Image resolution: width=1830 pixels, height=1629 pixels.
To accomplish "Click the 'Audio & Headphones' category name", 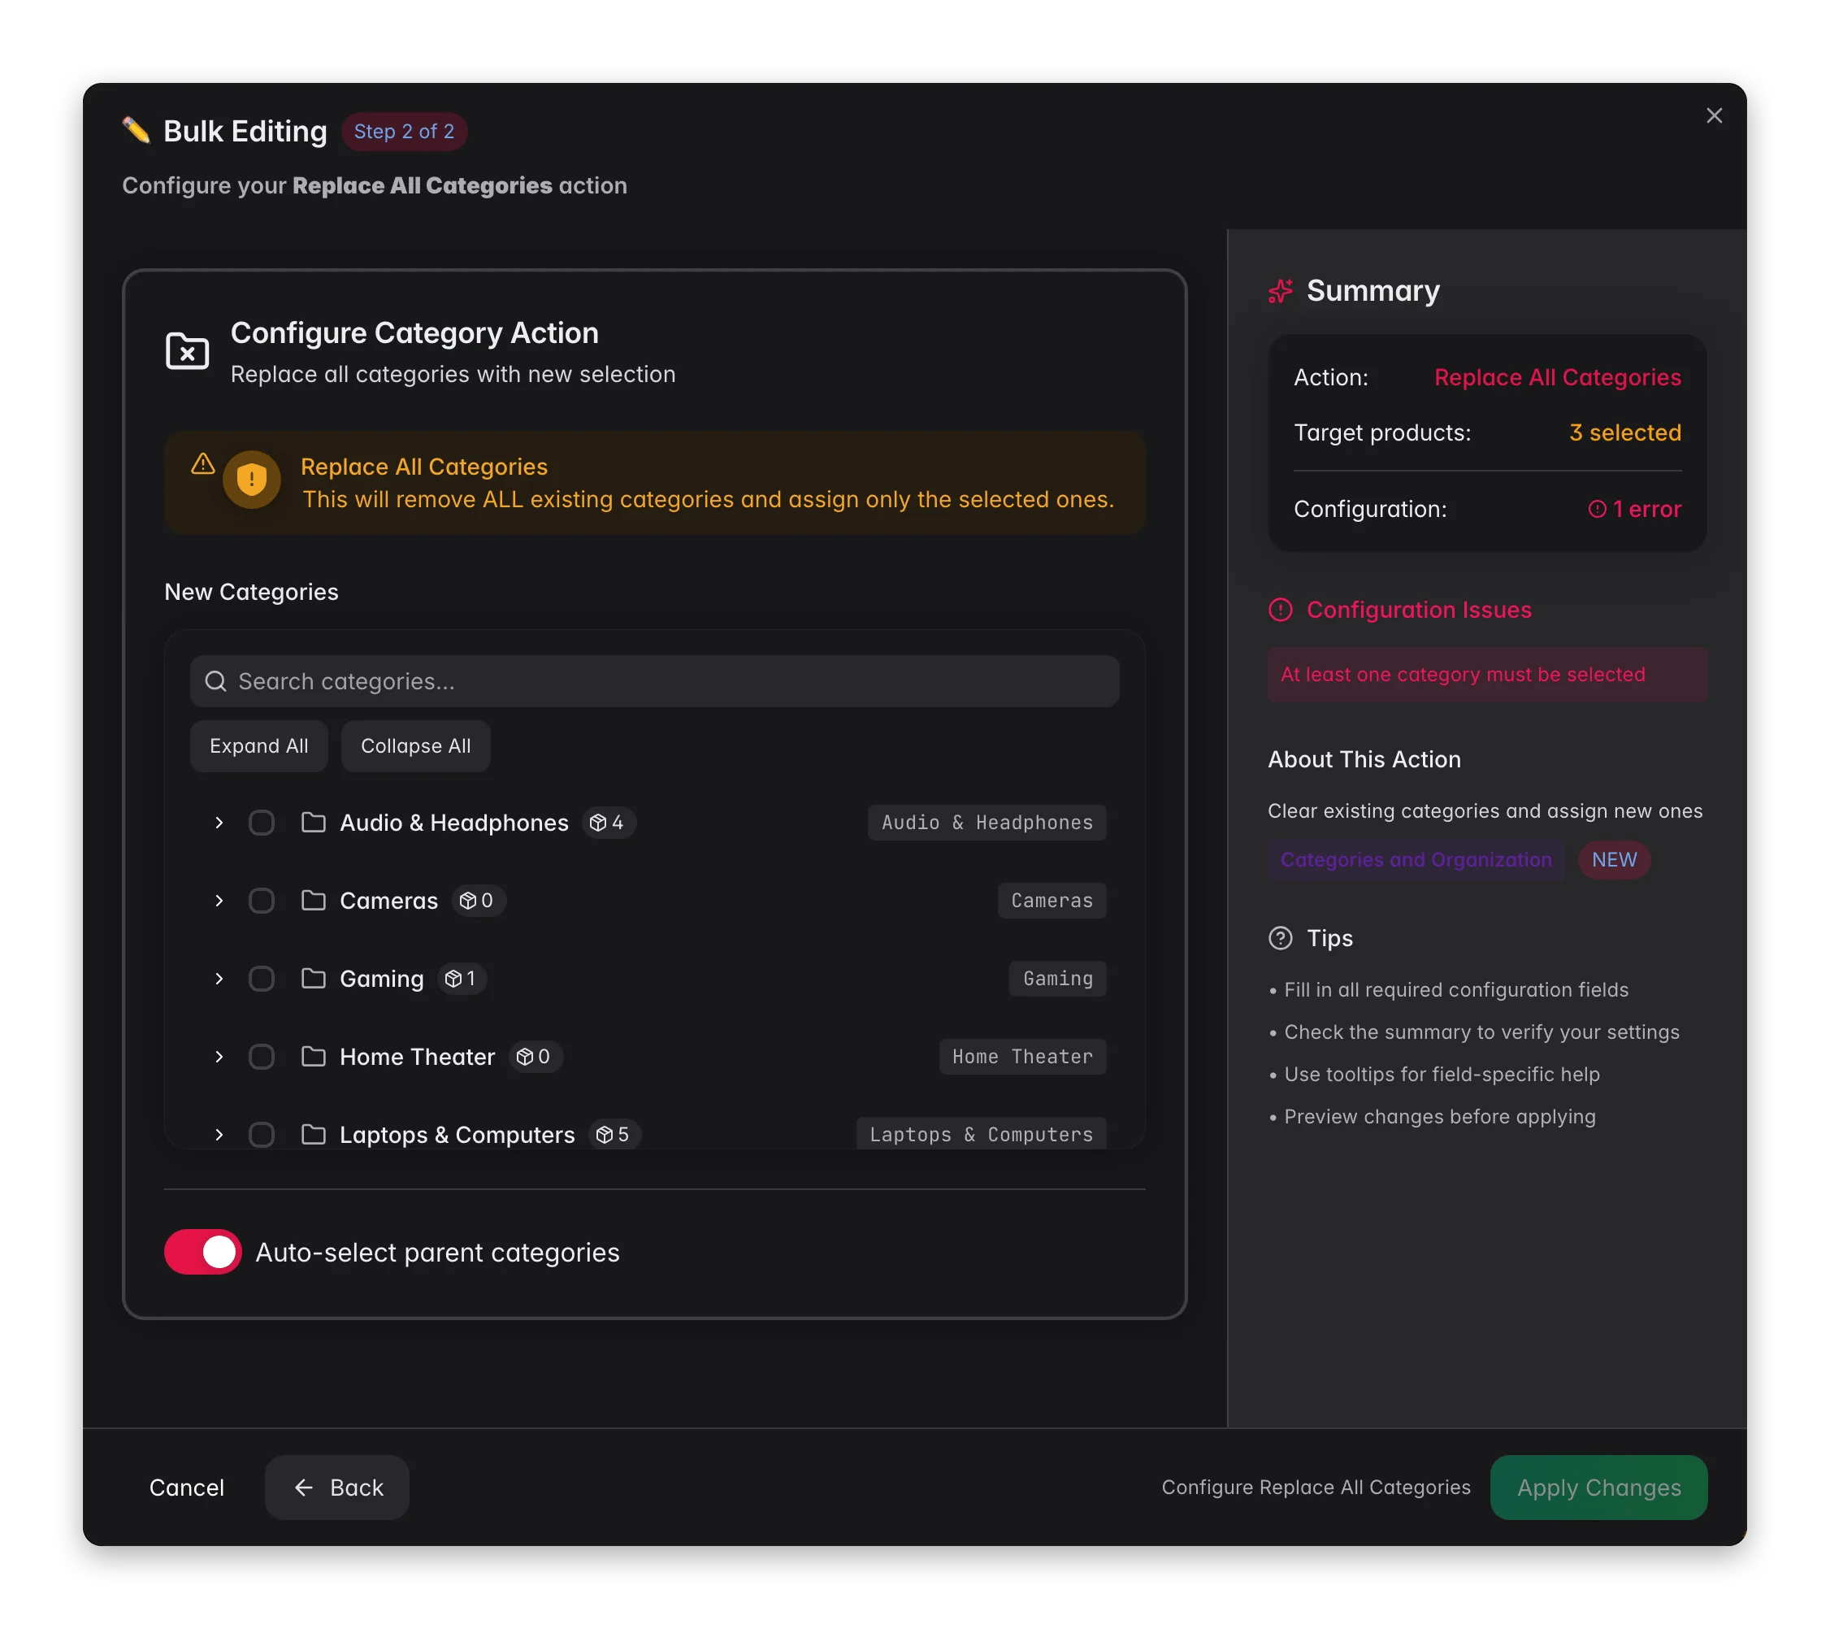I will click(x=454, y=822).
